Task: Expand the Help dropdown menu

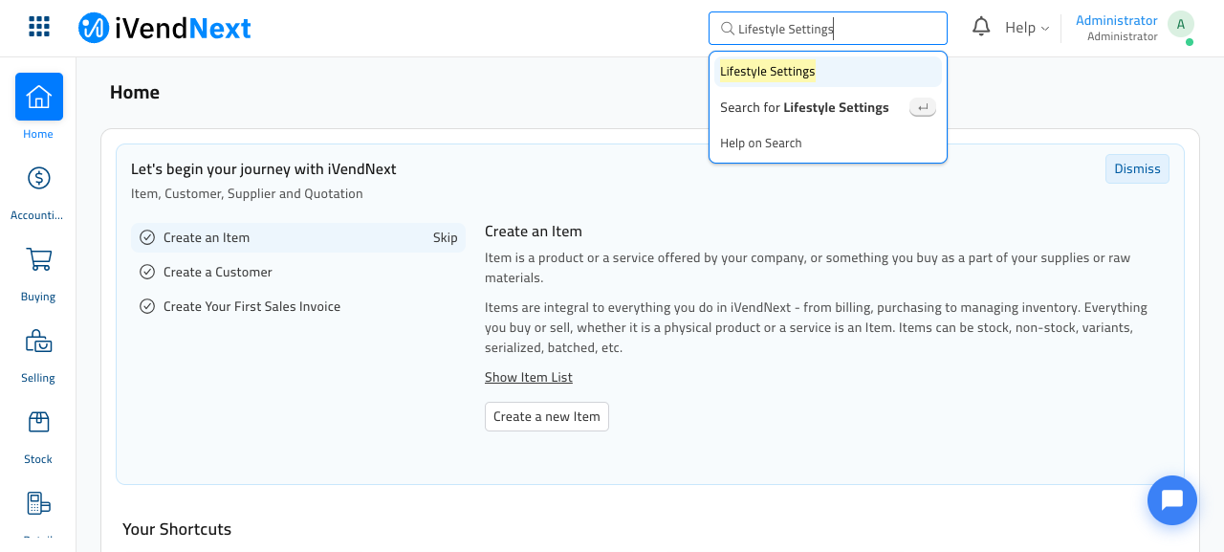Action: (x=1027, y=28)
